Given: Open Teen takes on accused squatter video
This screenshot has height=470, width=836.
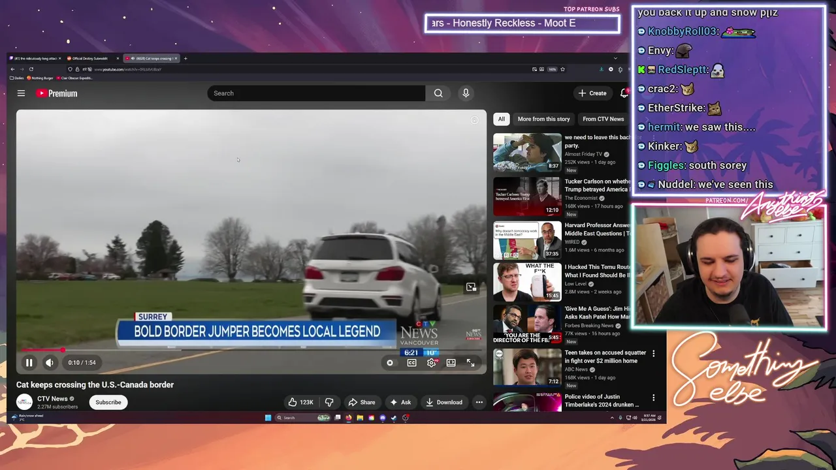Looking at the screenshot, I should (x=527, y=368).
